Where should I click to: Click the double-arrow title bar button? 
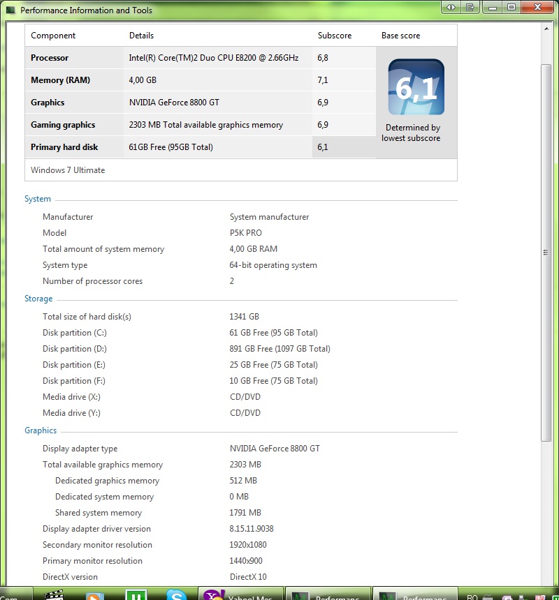pyautogui.click(x=451, y=7)
